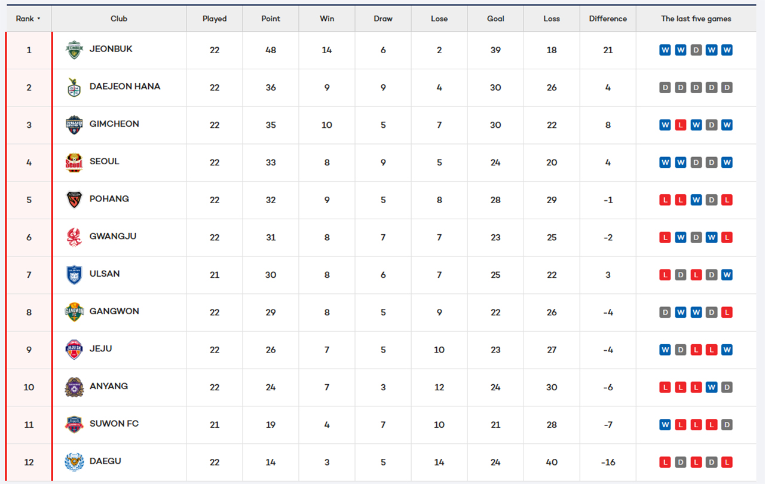Click the Jeju club crest

point(74,350)
